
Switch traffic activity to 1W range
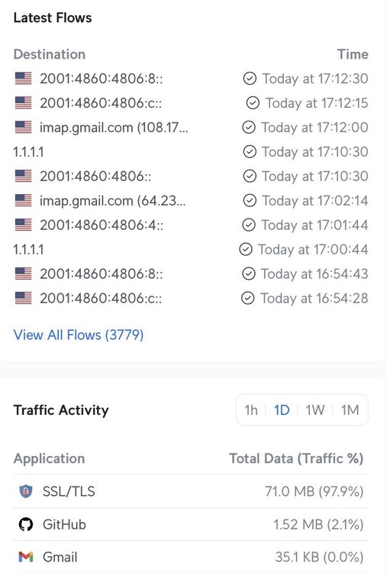[x=314, y=410]
